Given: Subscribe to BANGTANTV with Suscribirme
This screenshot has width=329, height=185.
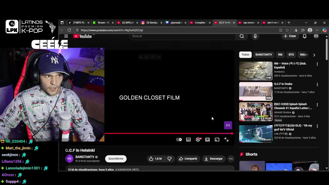Looking at the screenshot, I should (x=116, y=159).
